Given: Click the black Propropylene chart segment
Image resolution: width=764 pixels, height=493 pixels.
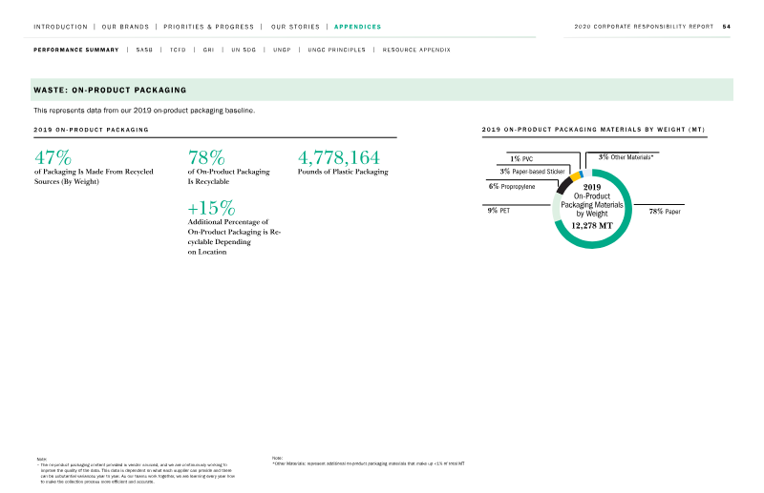Looking at the screenshot, I should click(x=563, y=185).
